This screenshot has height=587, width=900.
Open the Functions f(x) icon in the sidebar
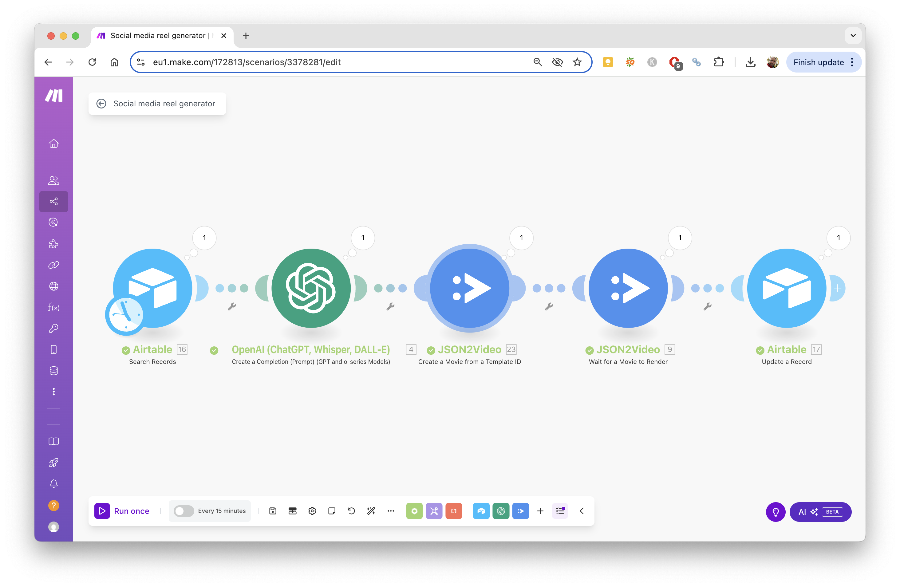click(x=54, y=307)
